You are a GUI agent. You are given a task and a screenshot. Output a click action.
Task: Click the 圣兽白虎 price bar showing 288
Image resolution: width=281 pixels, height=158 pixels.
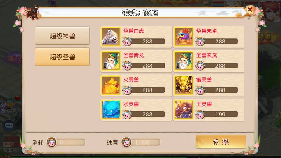click(147, 41)
